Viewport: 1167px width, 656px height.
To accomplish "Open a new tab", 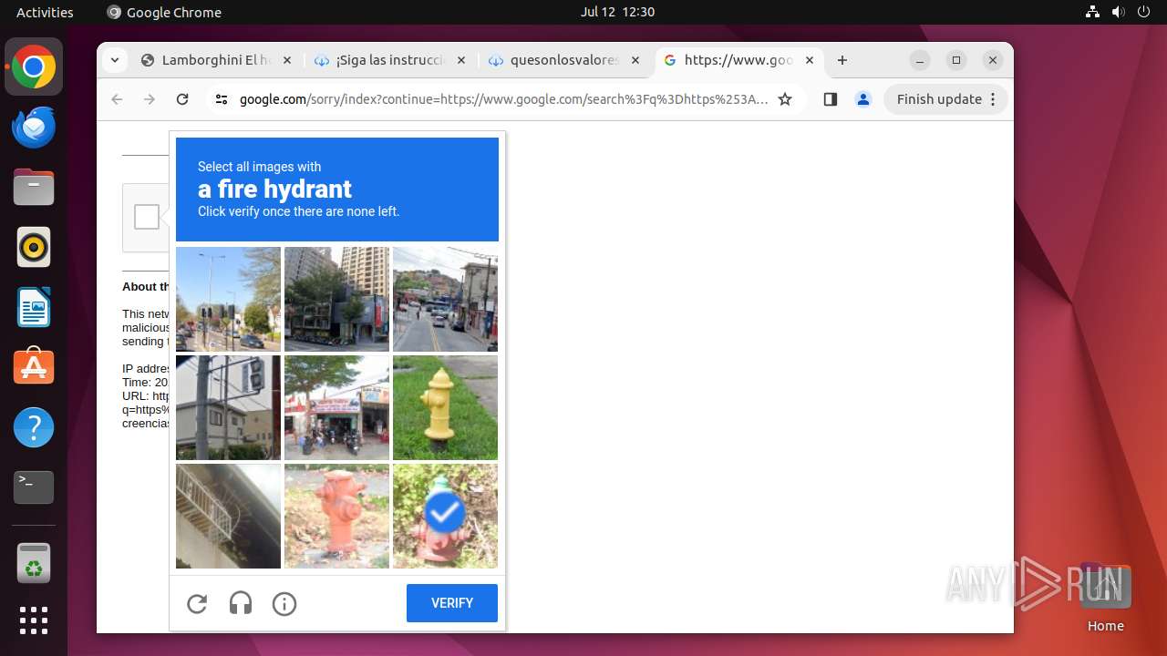I will [x=842, y=60].
